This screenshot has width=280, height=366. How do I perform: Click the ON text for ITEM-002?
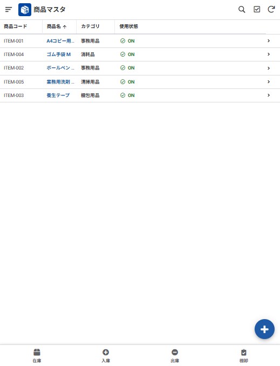click(131, 68)
